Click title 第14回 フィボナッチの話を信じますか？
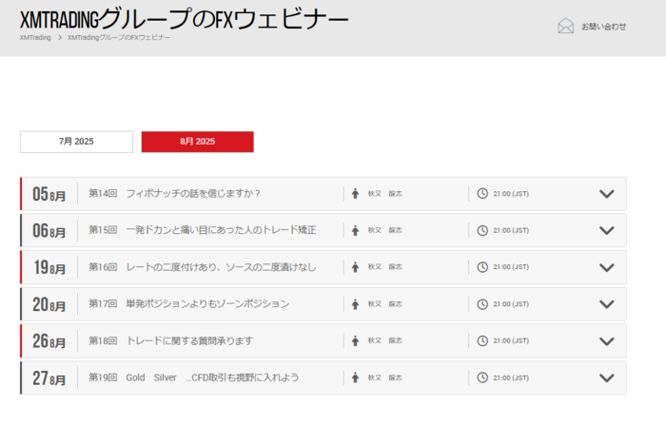Screen dimensions: 666x426 174,193
